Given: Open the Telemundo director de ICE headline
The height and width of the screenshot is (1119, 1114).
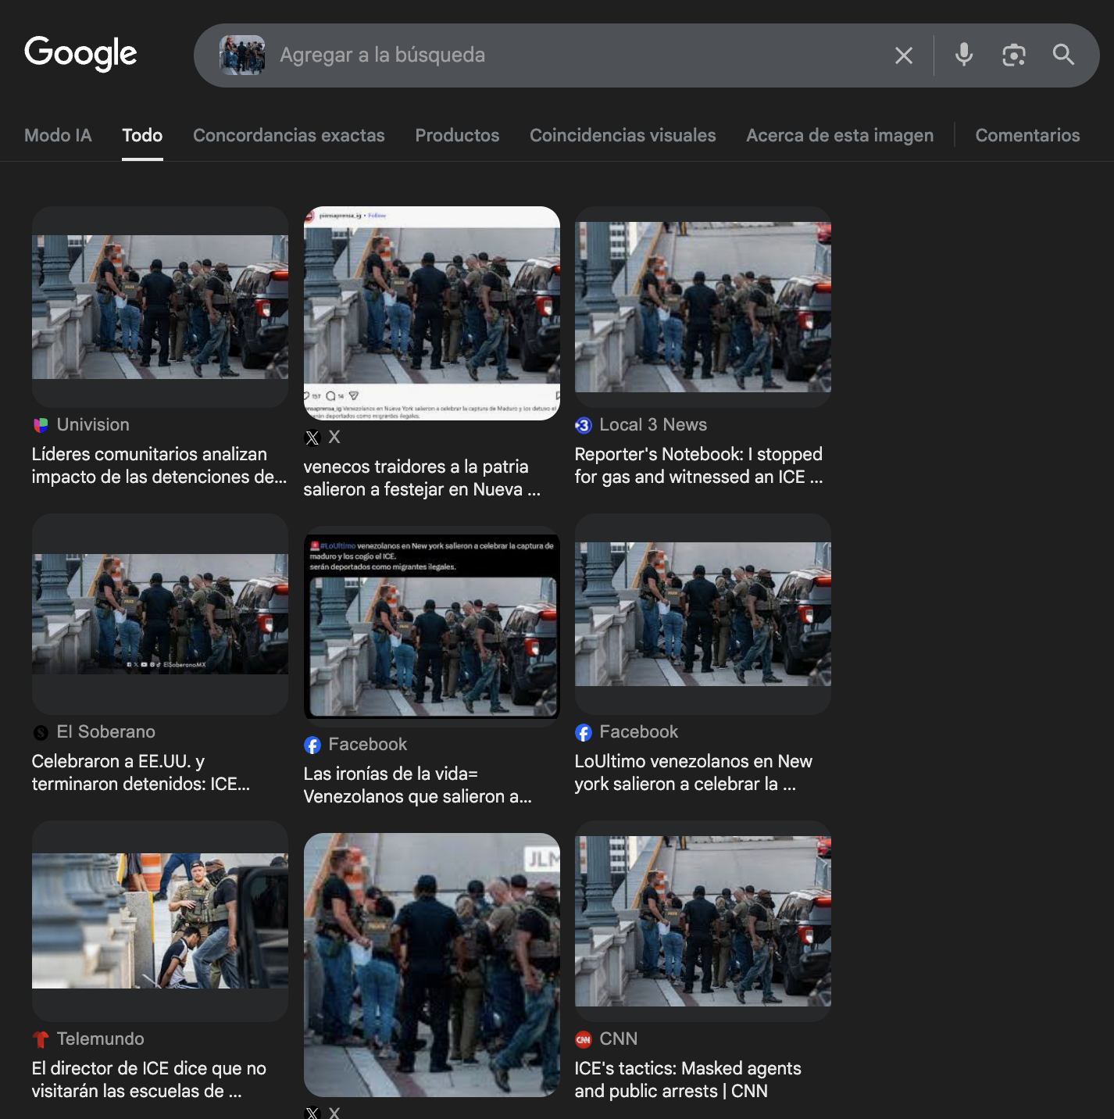Looking at the screenshot, I should click(x=148, y=1079).
